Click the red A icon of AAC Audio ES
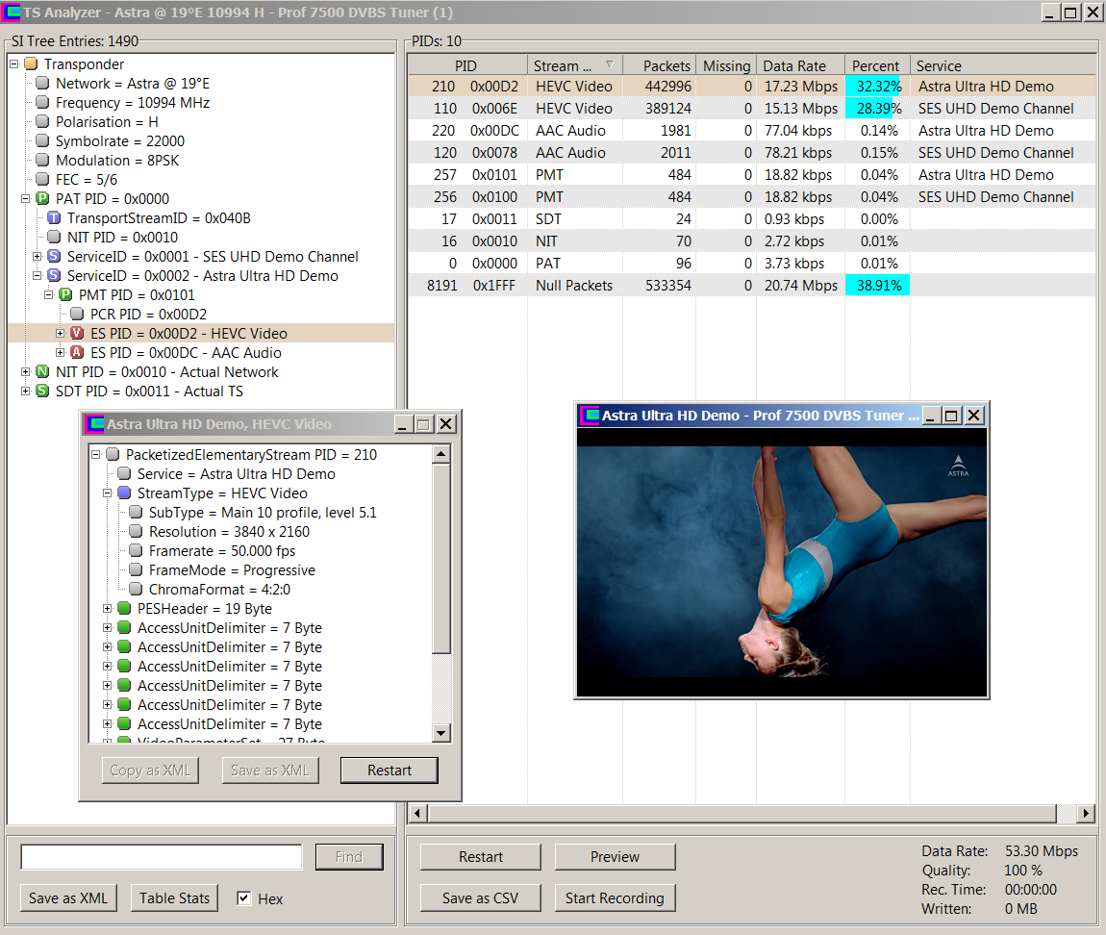This screenshot has width=1106, height=935. click(77, 353)
